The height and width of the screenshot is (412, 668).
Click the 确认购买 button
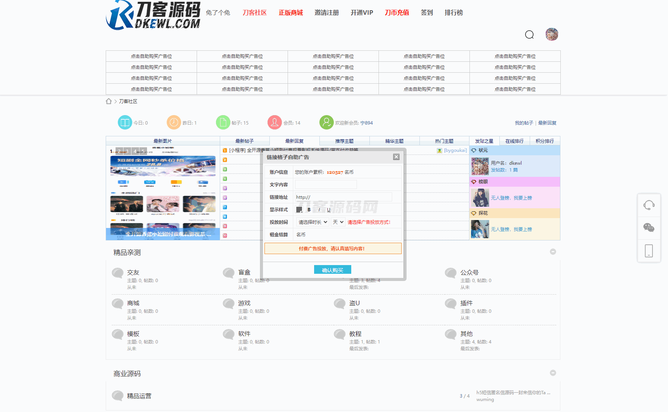[332, 270]
